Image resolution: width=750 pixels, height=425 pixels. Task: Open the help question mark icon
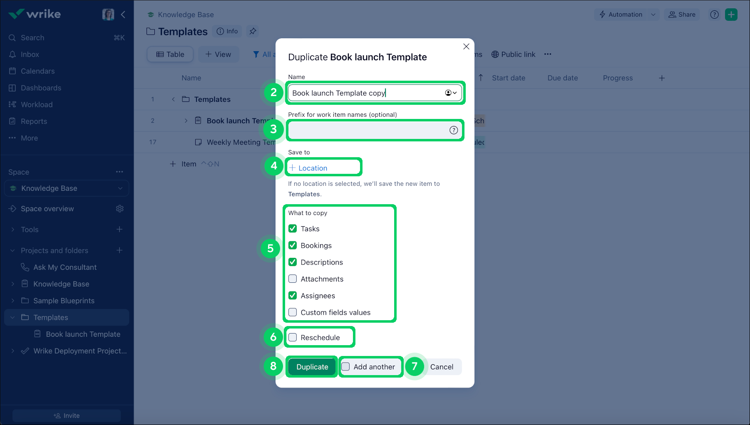[714, 15]
